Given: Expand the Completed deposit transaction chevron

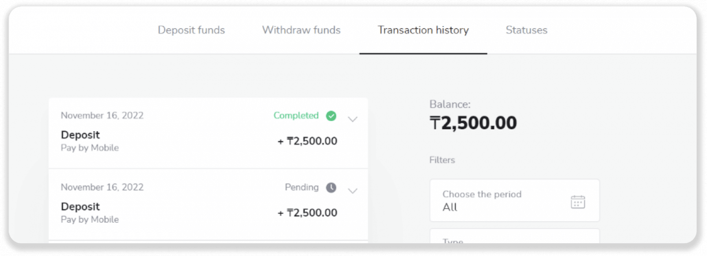Looking at the screenshot, I should tap(352, 119).
